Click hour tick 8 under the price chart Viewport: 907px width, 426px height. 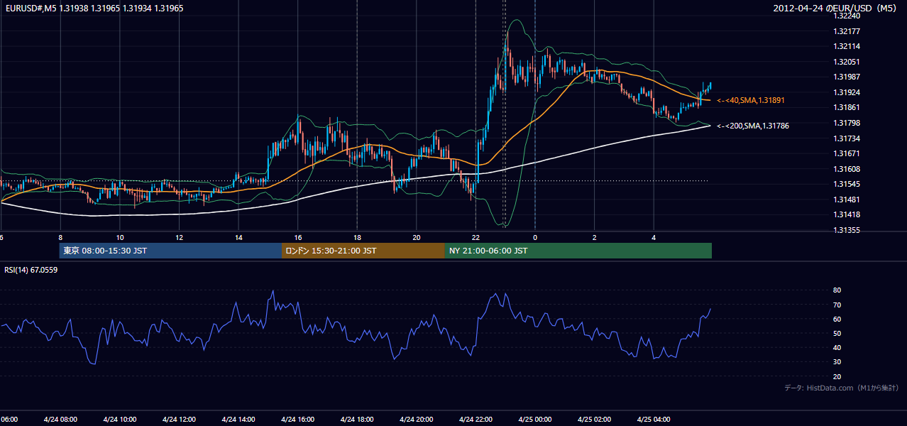(60, 237)
